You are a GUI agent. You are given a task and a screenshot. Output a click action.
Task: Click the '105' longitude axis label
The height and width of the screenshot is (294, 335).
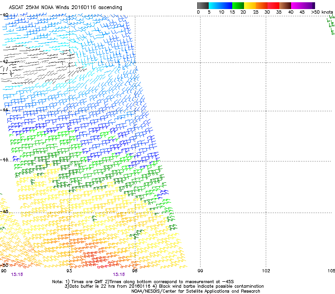tap(331, 271)
